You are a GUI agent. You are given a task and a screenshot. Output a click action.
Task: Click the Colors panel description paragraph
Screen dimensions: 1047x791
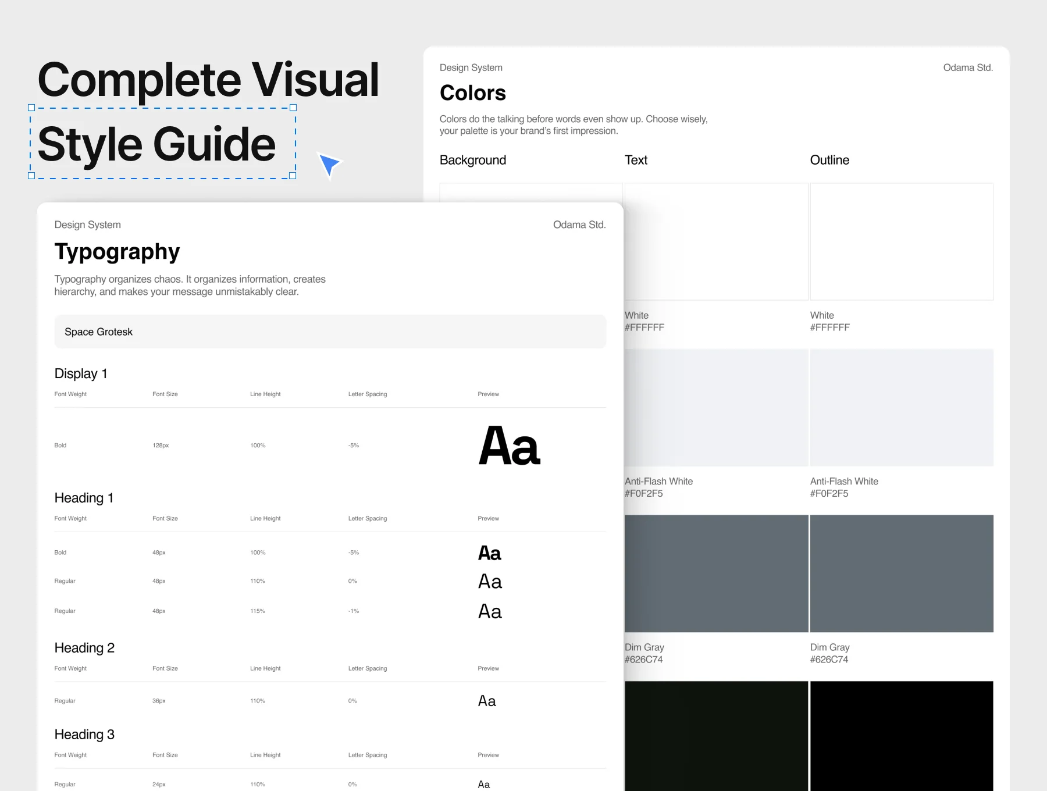pos(574,125)
